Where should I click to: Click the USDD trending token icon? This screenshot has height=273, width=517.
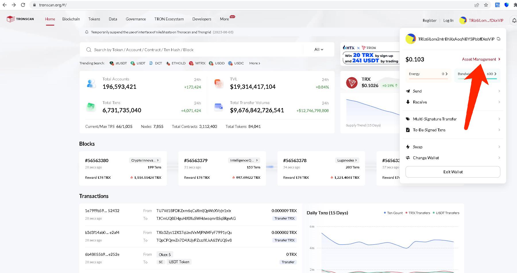pos(211,63)
